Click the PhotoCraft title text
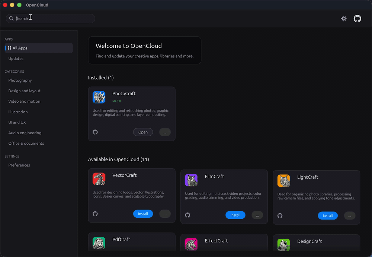The image size is (372, 257). [124, 93]
